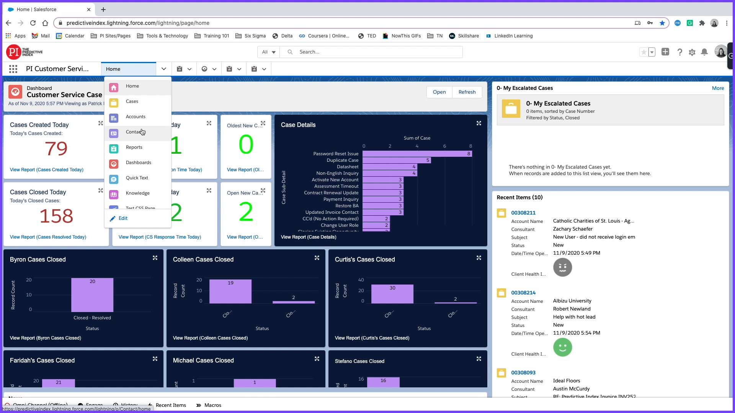Open the user profile avatar

(x=721, y=51)
